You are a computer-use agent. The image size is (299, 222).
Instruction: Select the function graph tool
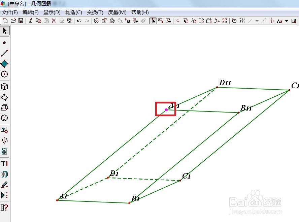pos(4,141)
